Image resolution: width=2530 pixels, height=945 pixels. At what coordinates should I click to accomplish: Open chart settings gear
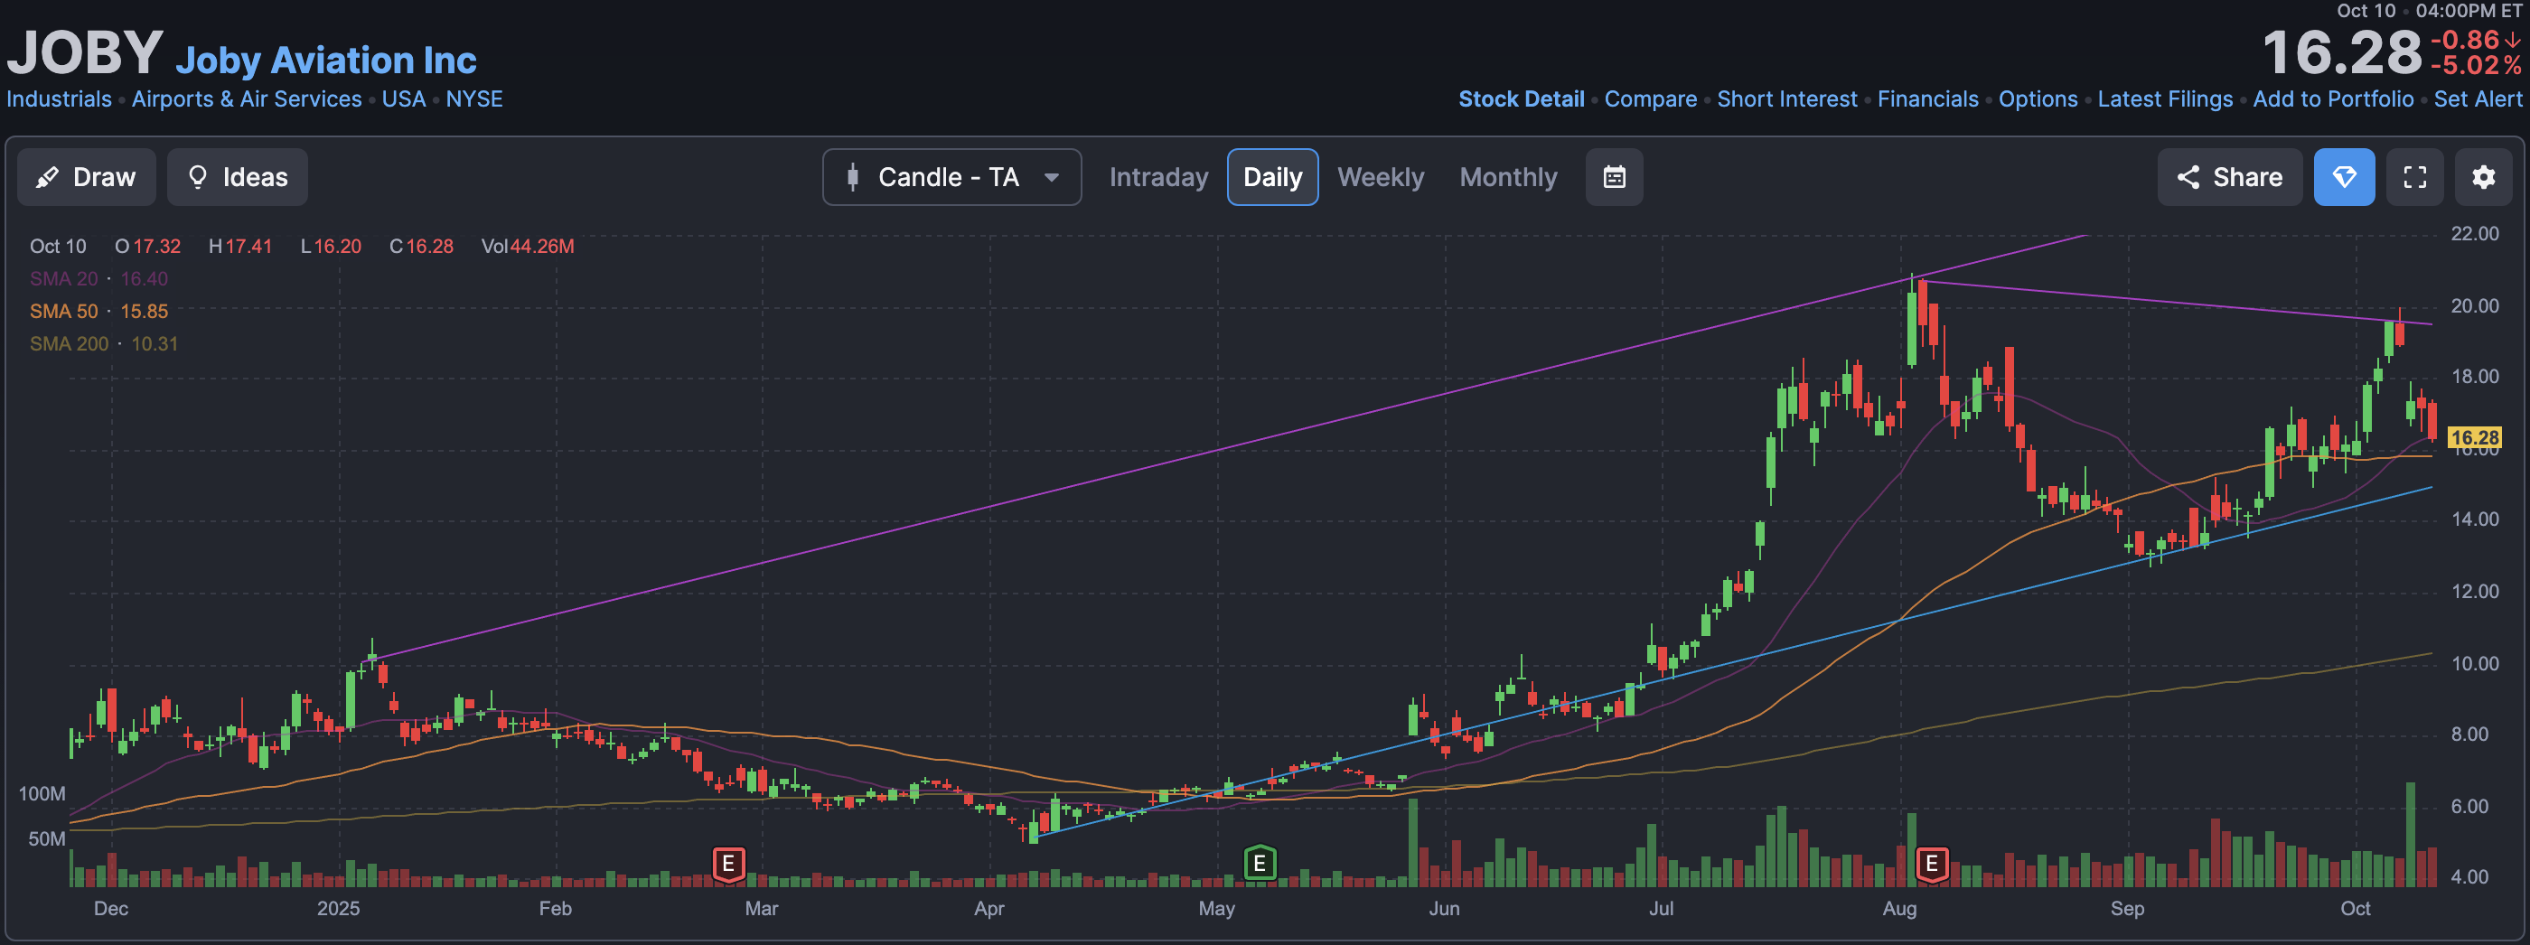pyautogui.click(x=2483, y=177)
